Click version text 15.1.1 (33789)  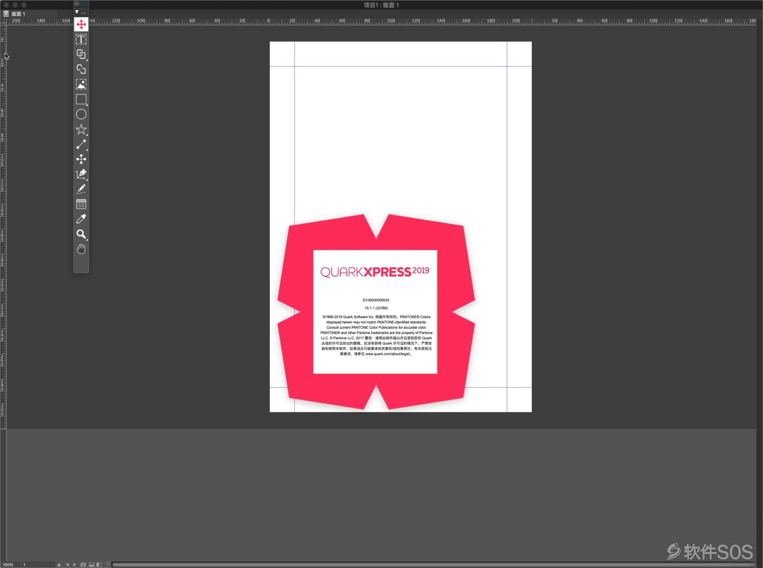[376, 308]
